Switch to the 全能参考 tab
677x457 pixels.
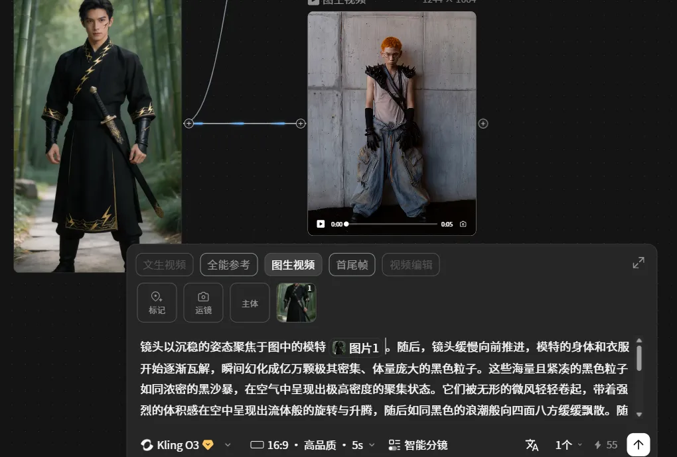tap(229, 264)
